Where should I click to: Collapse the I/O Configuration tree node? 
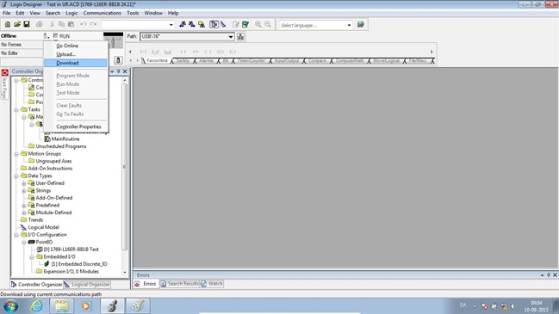16,235
